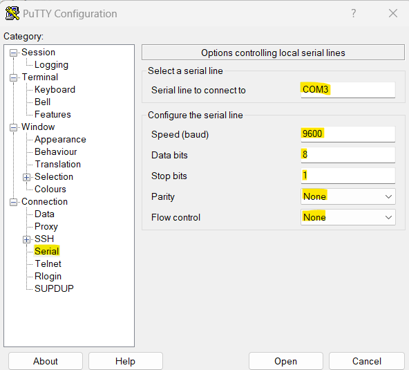Collapse the Terminal tree node
This screenshot has height=370, width=409.
coord(13,78)
